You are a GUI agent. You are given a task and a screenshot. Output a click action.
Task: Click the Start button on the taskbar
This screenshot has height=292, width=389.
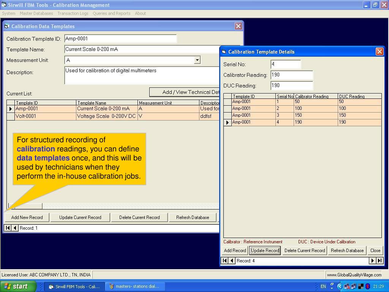[x=18, y=287]
